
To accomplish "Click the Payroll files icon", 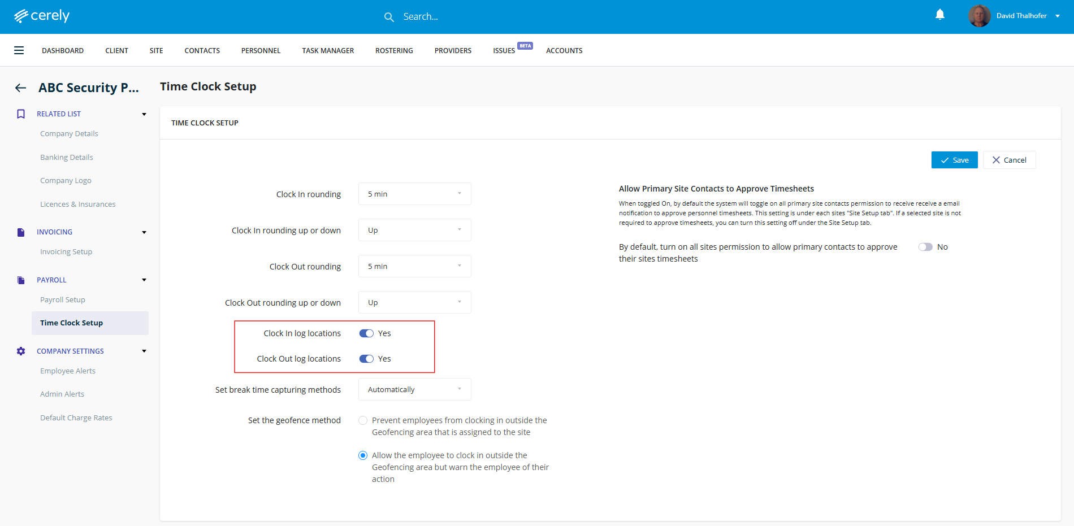I will click(21, 280).
